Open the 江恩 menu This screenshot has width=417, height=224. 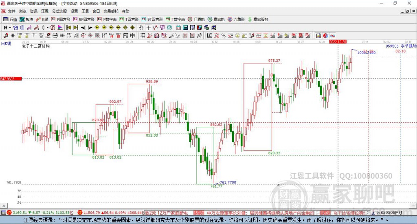(x=45, y=11)
